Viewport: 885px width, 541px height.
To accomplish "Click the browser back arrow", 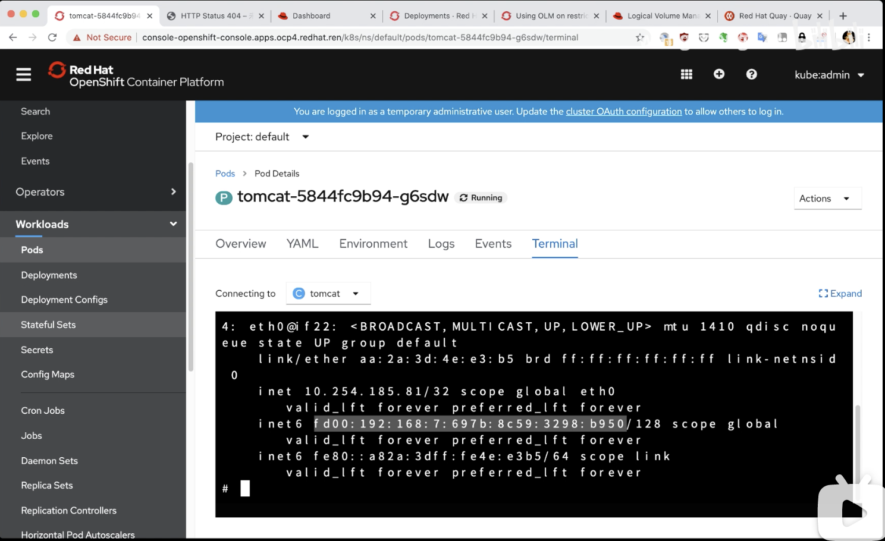I will pos(13,37).
